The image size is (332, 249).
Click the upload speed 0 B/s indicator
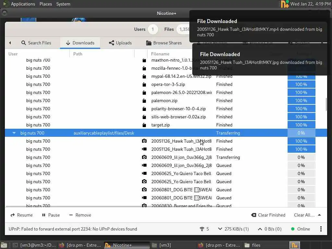tap(269, 229)
